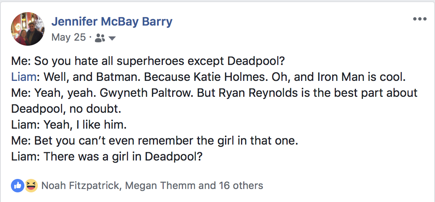Open the three-dot post options menu
This screenshot has height=202, width=435.
419,19
